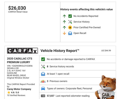Click the wrench icon by 8 service history records
The width and height of the screenshot is (121, 99).
pyautogui.click(x=43, y=67)
